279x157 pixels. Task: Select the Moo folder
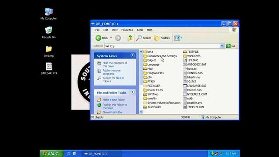tap(148, 69)
